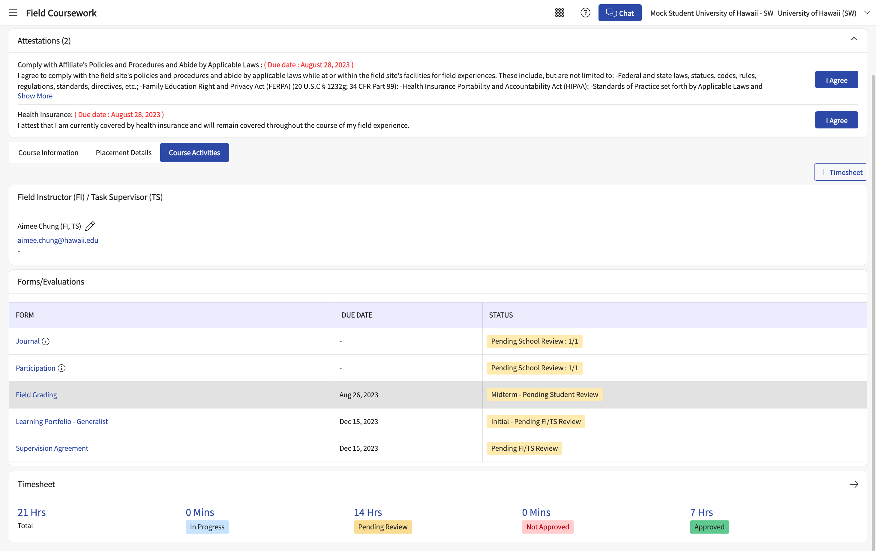876x551 pixels.
Task: Expand the user account dropdown chevron
Action: pos(867,12)
